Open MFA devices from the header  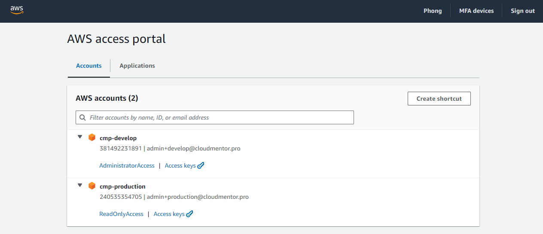click(476, 11)
